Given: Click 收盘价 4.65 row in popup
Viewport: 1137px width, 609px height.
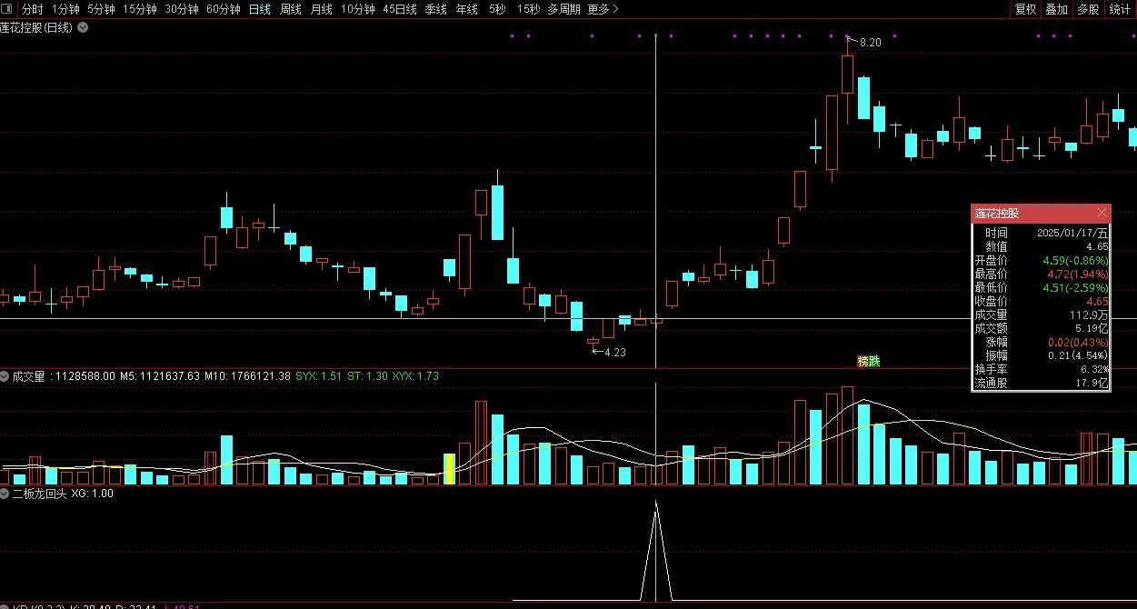Looking at the screenshot, I should tap(1041, 302).
